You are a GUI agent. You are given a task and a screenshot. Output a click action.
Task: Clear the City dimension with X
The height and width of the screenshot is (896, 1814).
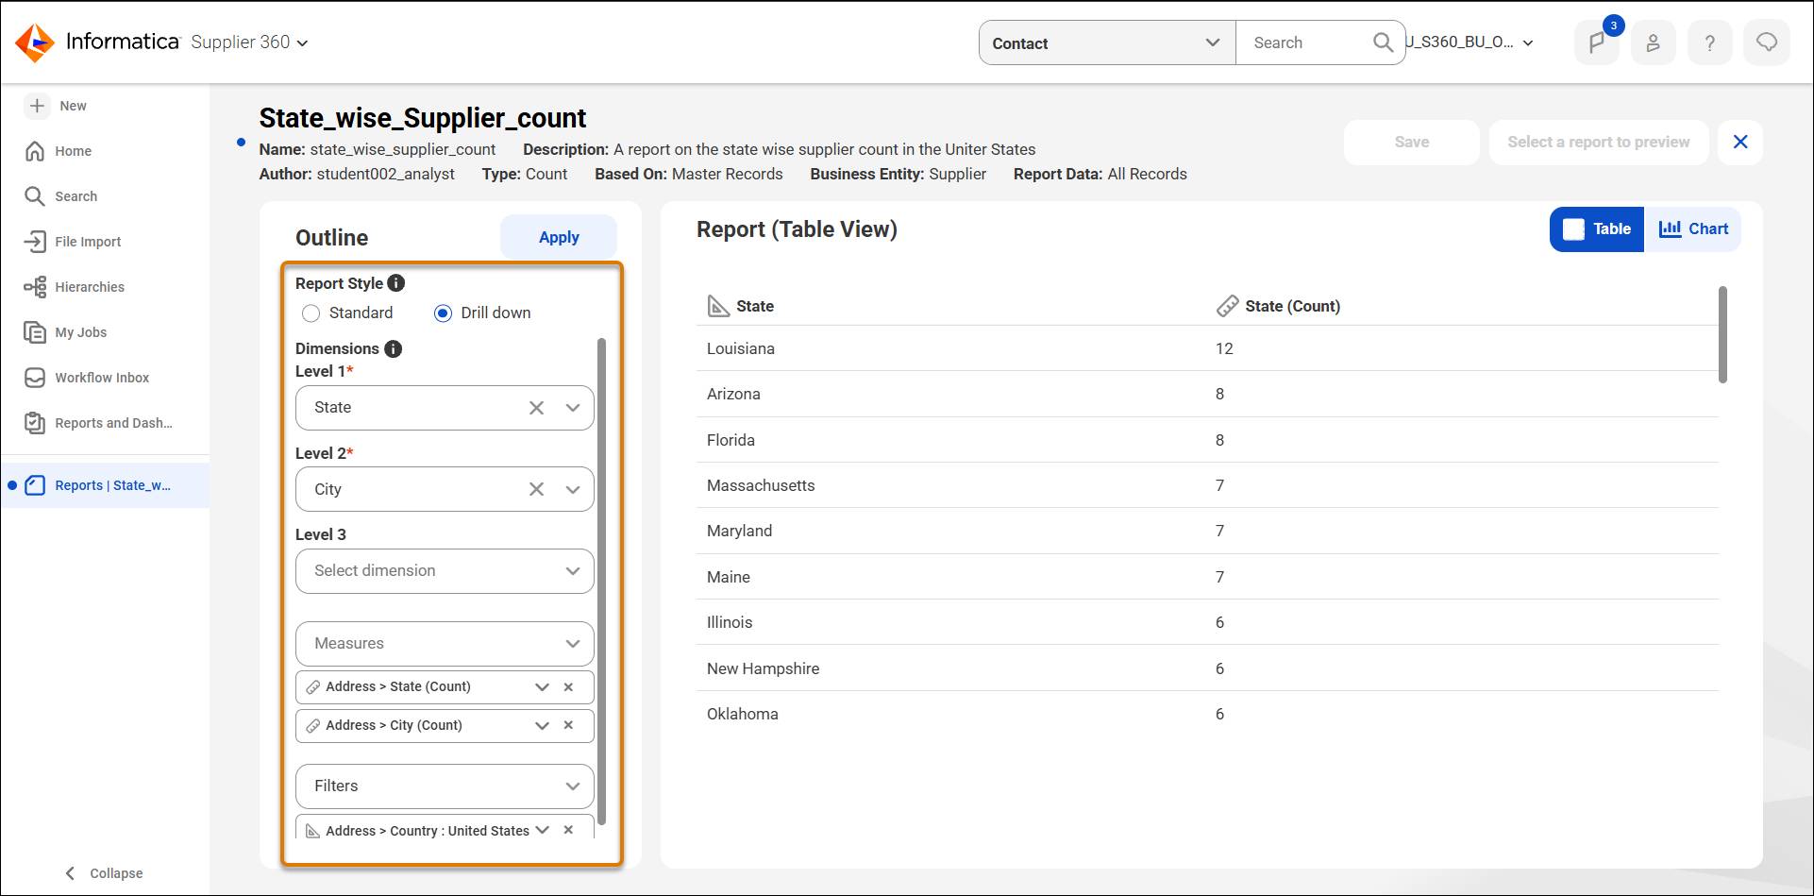tap(536, 489)
